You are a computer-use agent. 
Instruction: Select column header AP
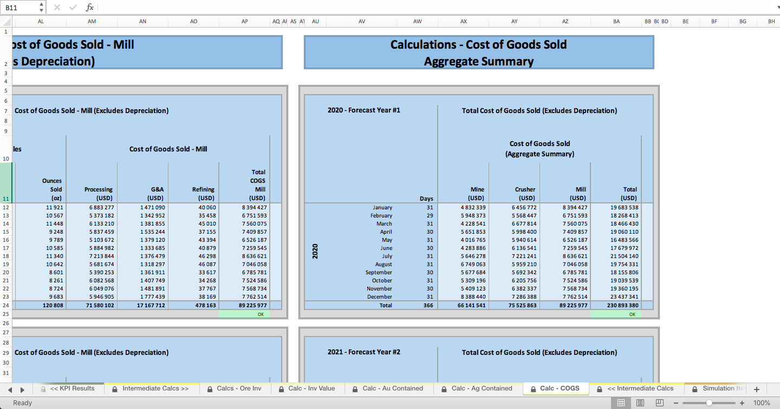244,21
